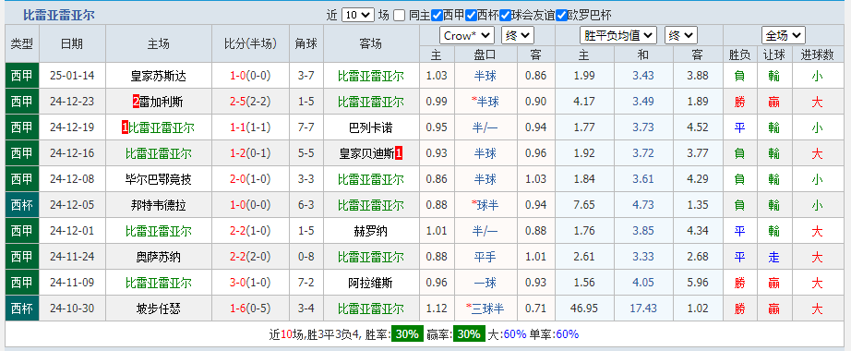Click the 平手 handicap cell
851x351 pixels.
(485, 257)
